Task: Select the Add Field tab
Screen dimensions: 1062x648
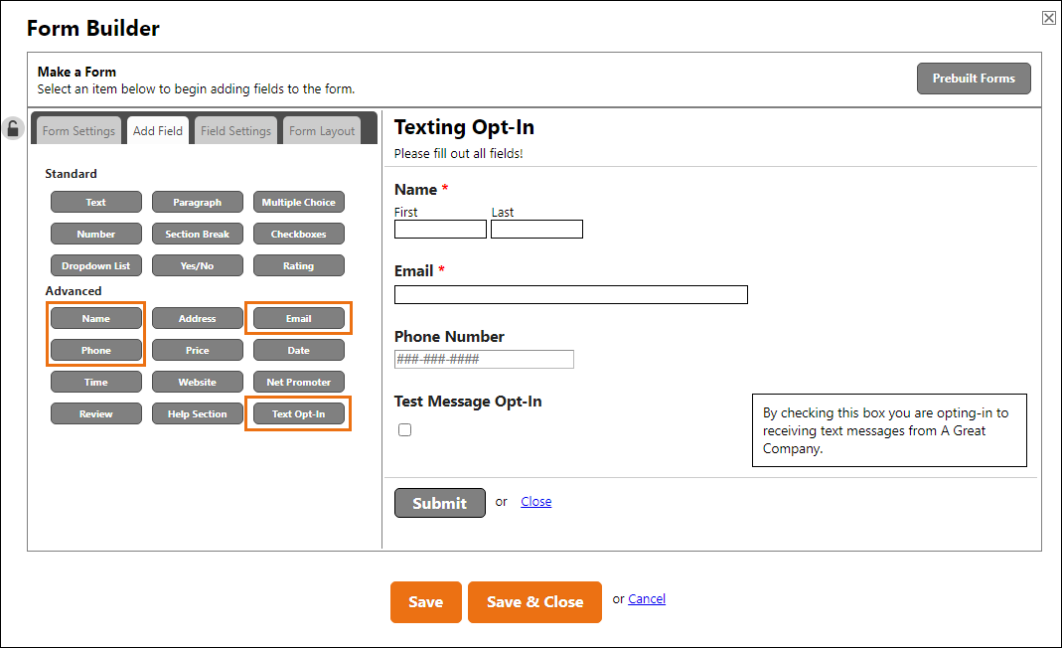Action: 158,131
